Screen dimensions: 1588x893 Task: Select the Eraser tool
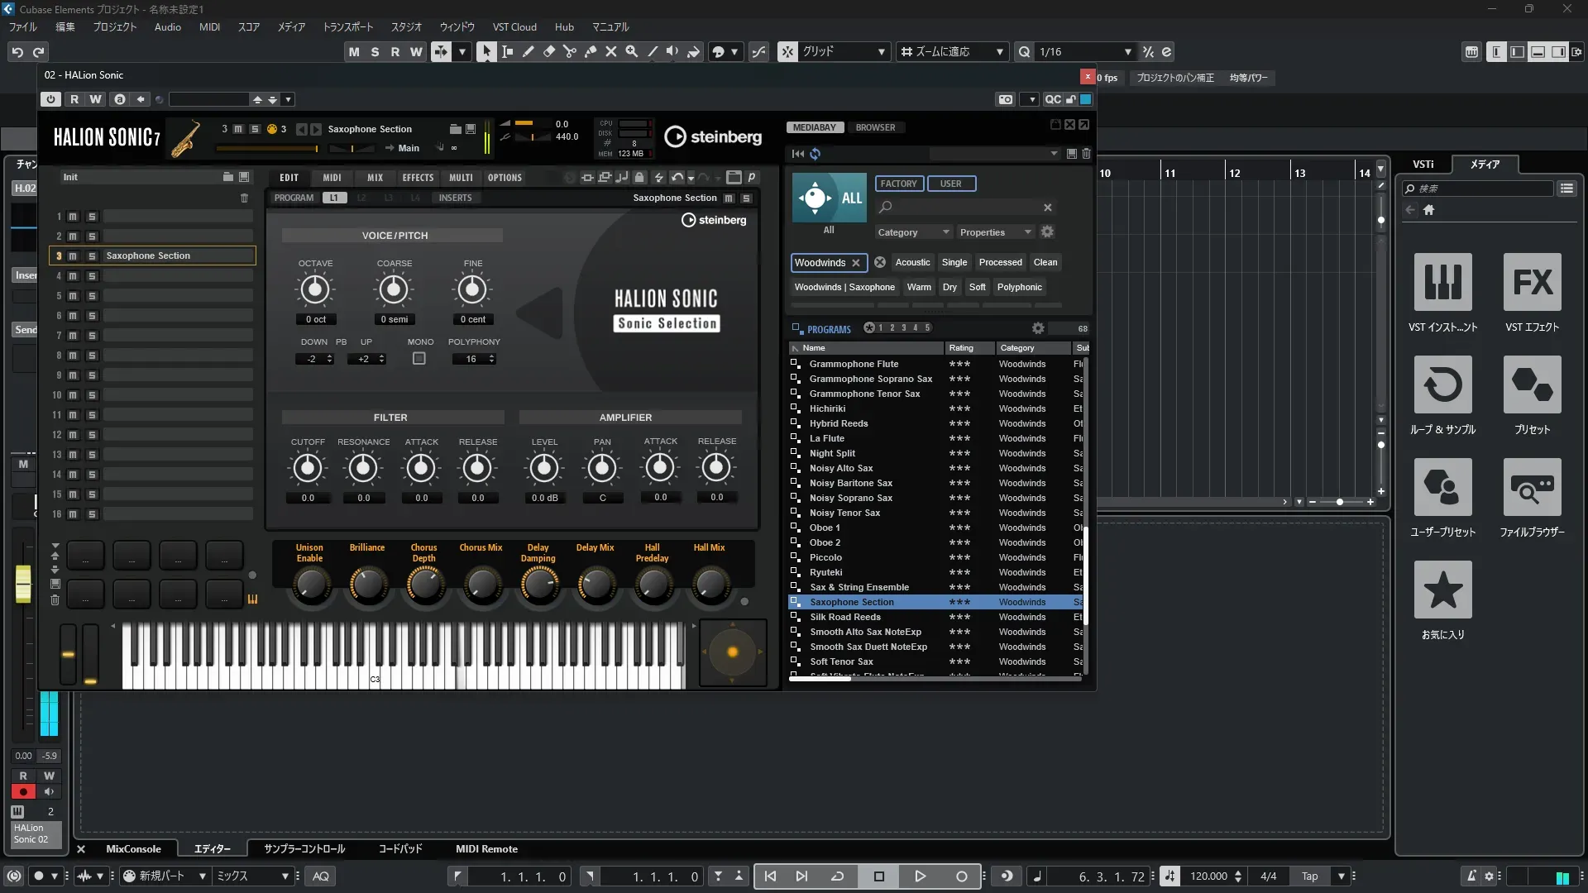548,51
